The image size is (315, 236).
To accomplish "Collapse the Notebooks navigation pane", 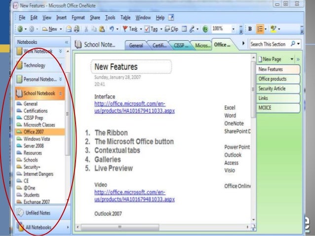I will [67, 42].
